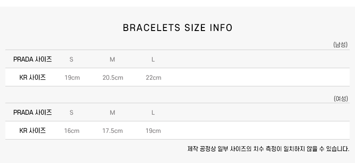Screen dimensions: 355x163
Task: Click the 19cm value in men's table
Action: [72, 78]
